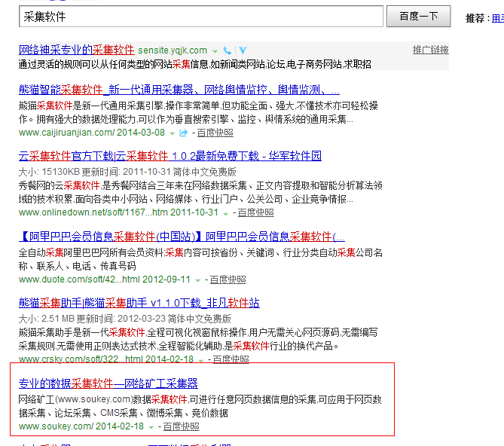Open the 阿里巴巴会员信息采集软件 result title
The width and height of the screenshot is (504, 446).
[182, 237]
